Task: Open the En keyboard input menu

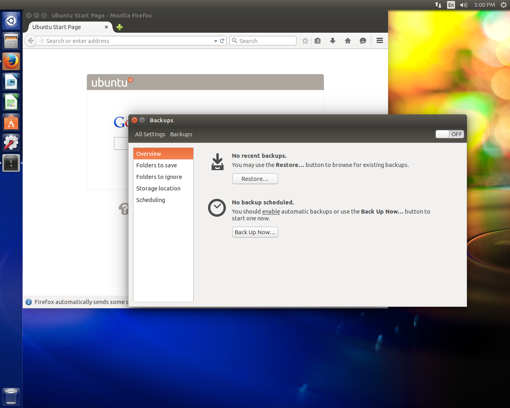Action: 451,5
